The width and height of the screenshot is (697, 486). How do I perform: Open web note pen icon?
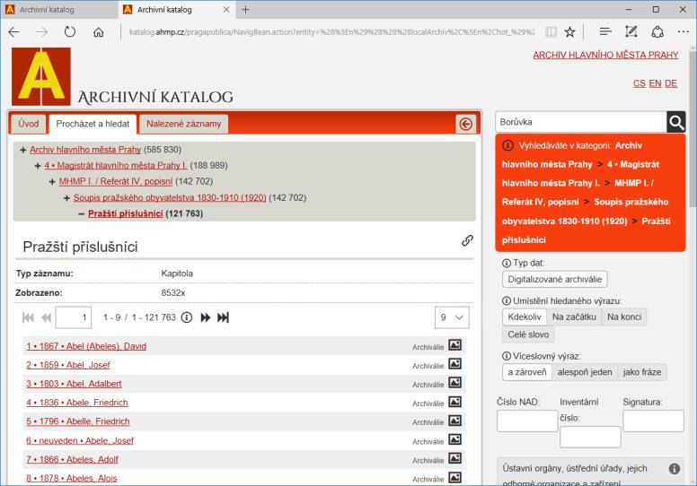[631, 31]
